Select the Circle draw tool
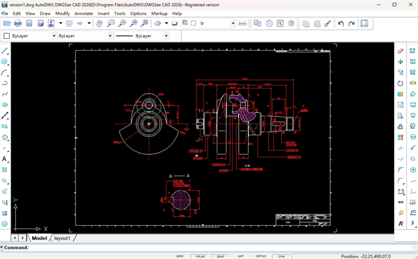This screenshot has width=418, height=259. coord(5,61)
